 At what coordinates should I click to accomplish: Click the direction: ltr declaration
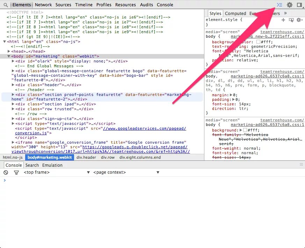click(x=230, y=108)
